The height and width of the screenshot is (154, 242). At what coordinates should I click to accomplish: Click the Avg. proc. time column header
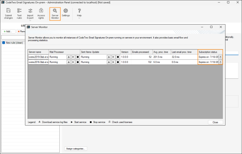click(162, 52)
